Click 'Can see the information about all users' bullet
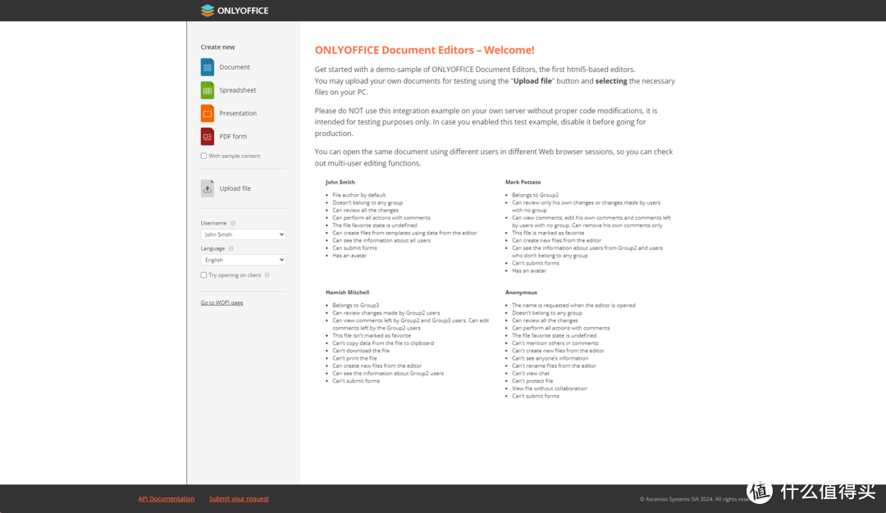This screenshot has width=886, height=513. [x=381, y=240]
